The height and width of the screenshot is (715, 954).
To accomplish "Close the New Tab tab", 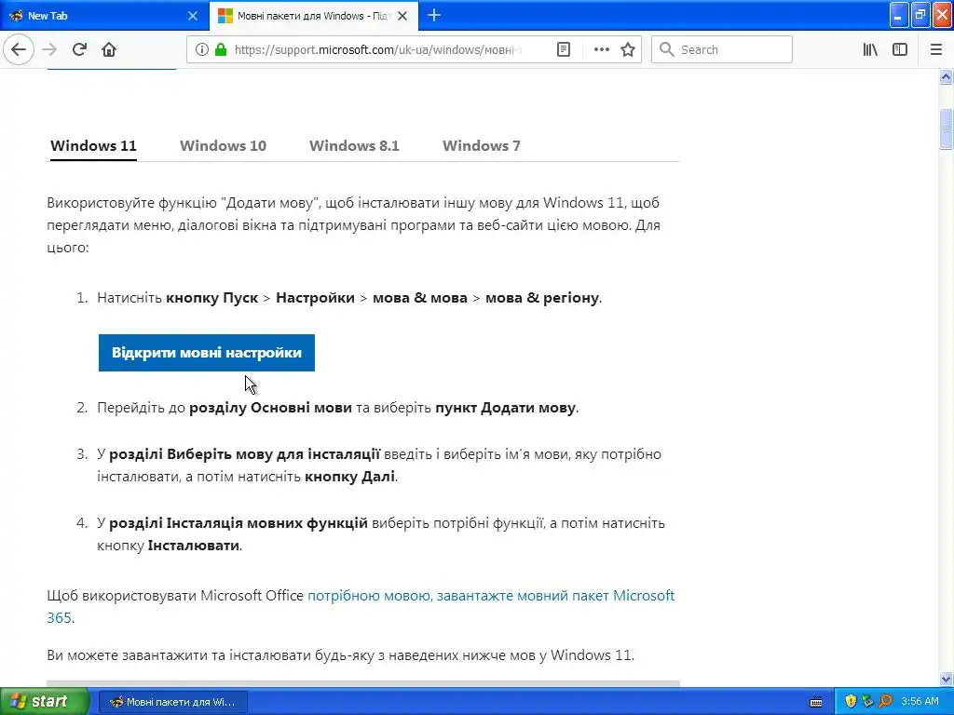I will tap(192, 16).
